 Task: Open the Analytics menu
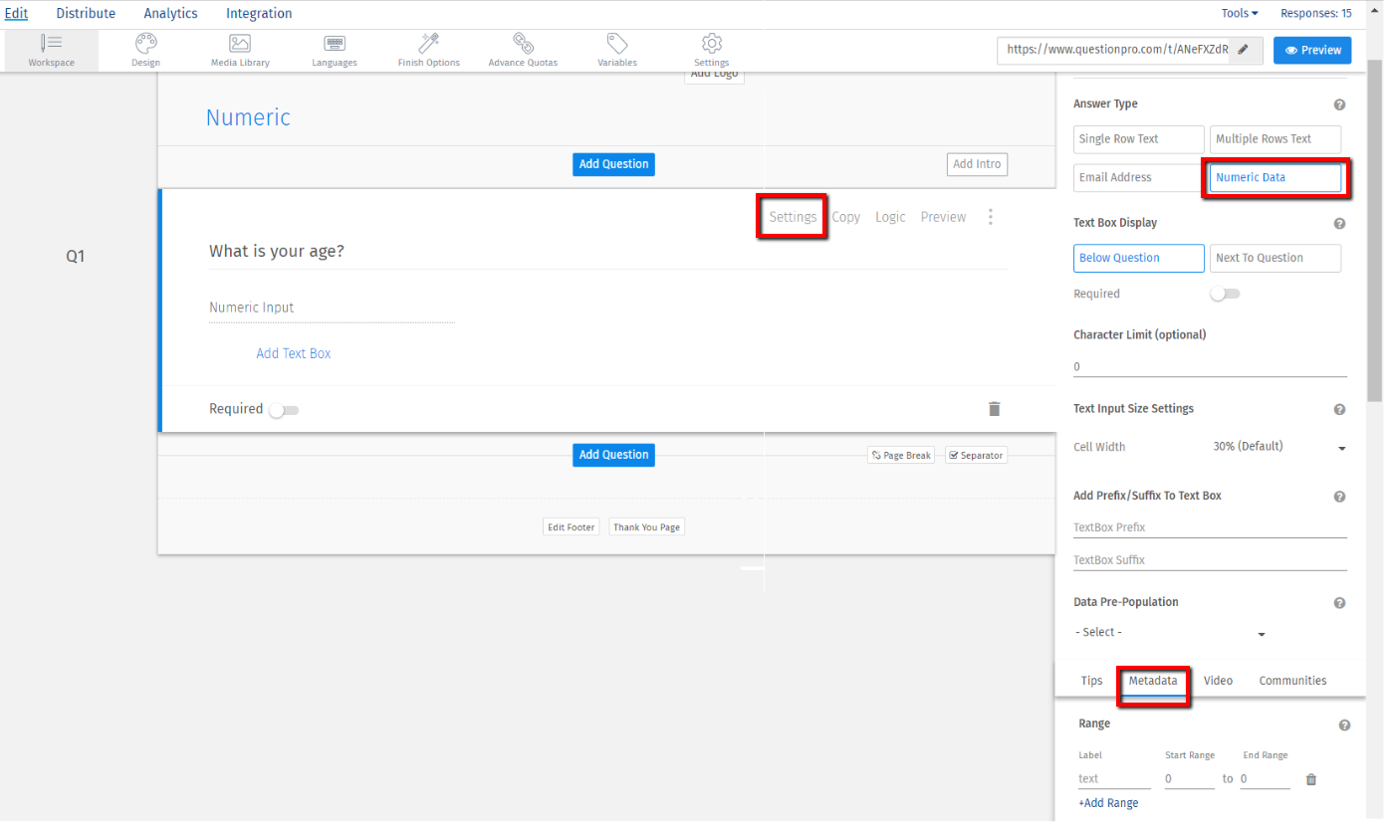pos(170,13)
